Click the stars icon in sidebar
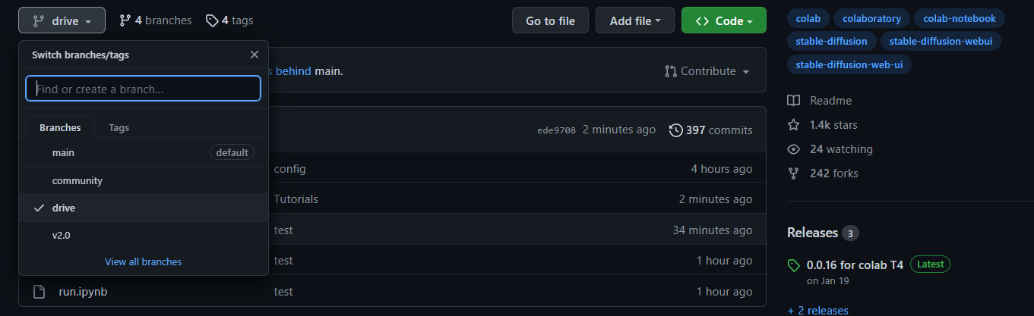 click(x=793, y=125)
